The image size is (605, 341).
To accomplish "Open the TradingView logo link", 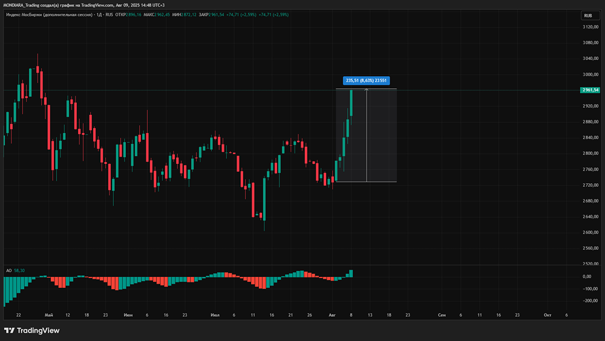I will click(32, 331).
